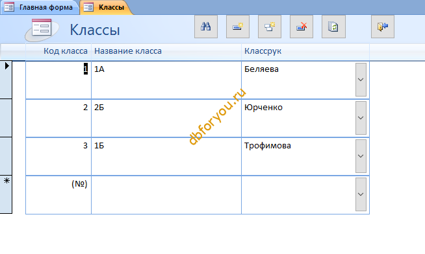Screen dimensions: 425x254
Task: Select record selector of row 2Б
Action: coord(6,118)
